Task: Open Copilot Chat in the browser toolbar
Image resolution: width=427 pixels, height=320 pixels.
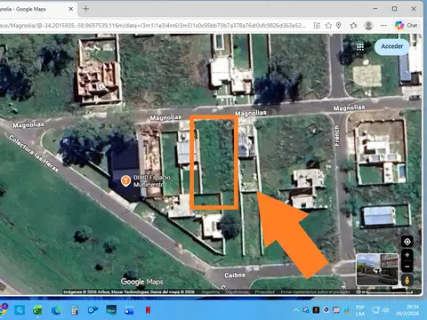Action: (406, 26)
